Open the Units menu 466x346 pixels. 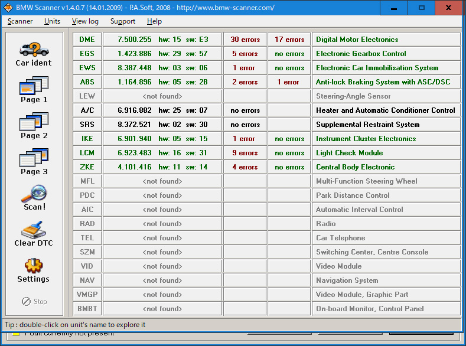click(x=52, y=21)
